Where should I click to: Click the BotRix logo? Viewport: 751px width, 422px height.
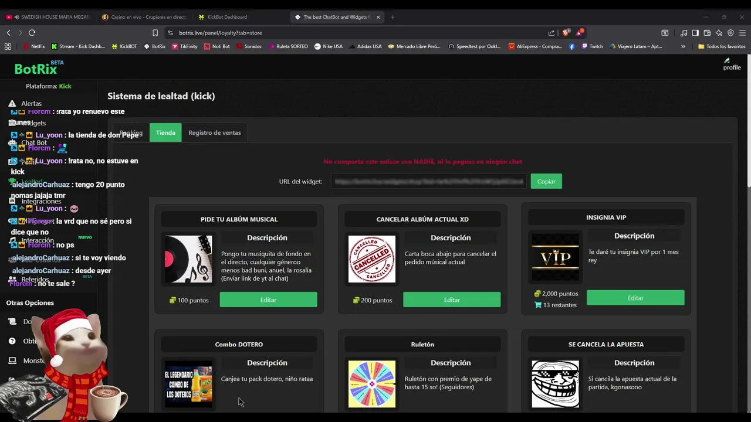(38, 68)
